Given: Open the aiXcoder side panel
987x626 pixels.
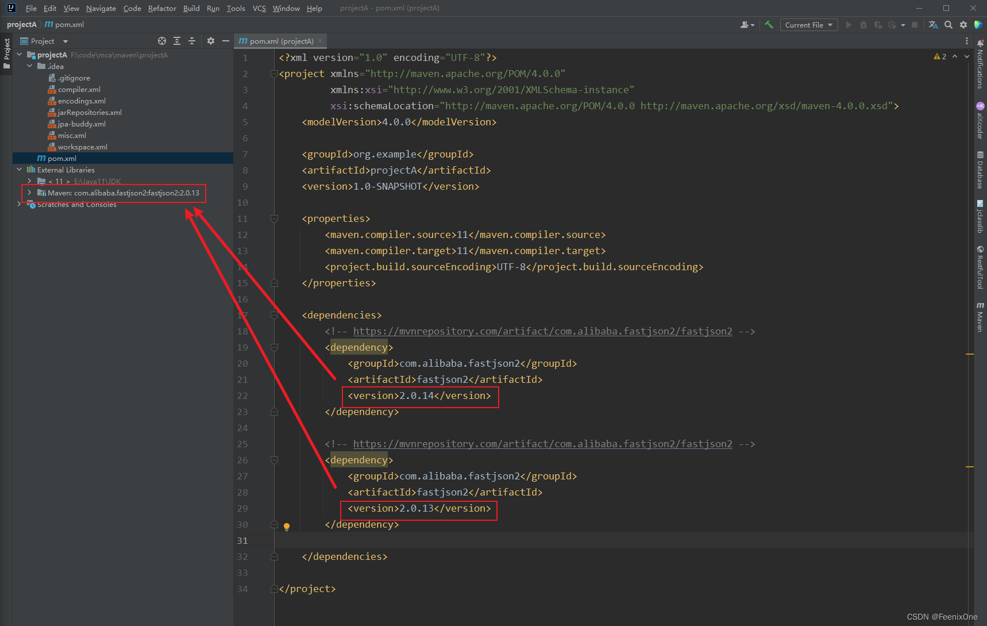Looking at the screenshot, I should [x=980, y=121].
